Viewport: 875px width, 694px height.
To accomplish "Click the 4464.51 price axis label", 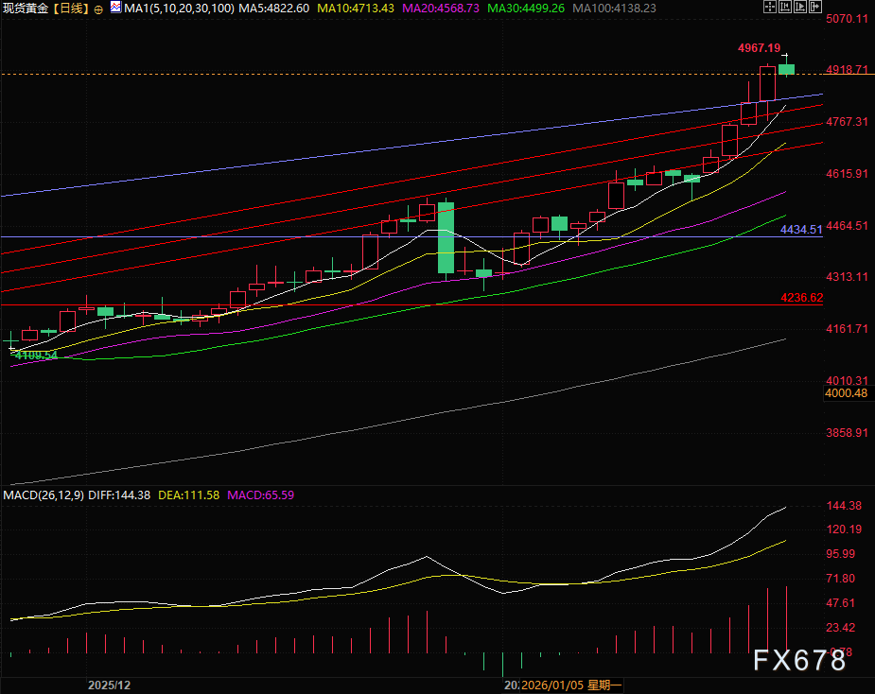I will [848, 225].
